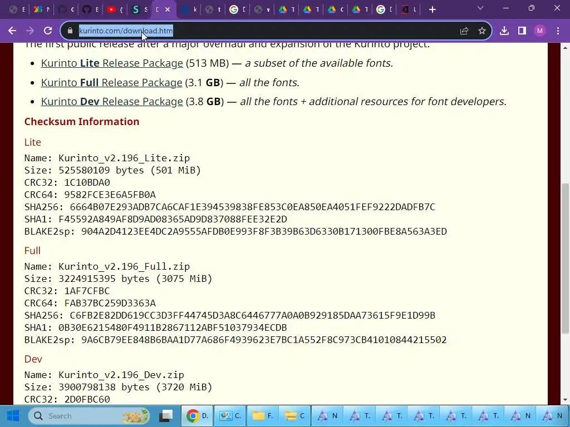Click the Lite SHA1 line starting F45592A8
Image resolution: width=570 pixels, height=427 pixels.
(156, 219)
